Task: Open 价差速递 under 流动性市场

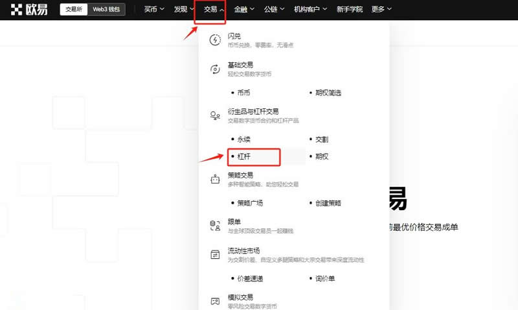Action: point(250,278)
